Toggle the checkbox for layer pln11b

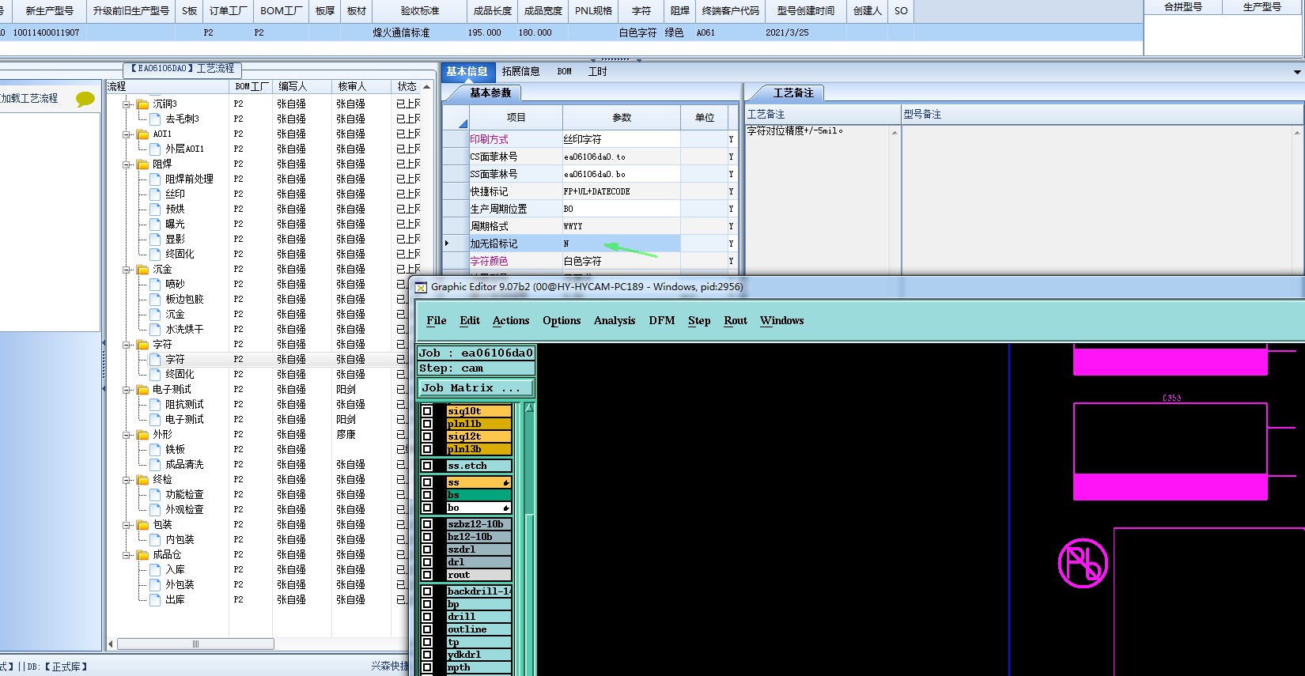tap(427, 424)
